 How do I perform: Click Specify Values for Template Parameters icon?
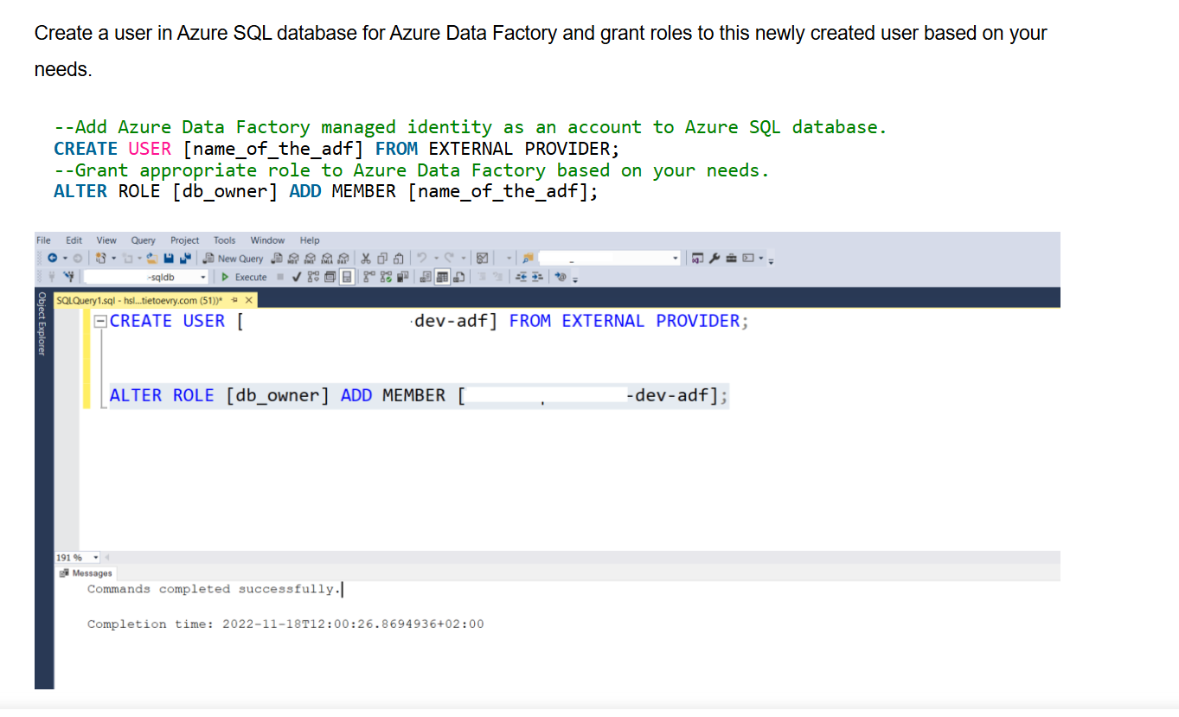[561, 277]
